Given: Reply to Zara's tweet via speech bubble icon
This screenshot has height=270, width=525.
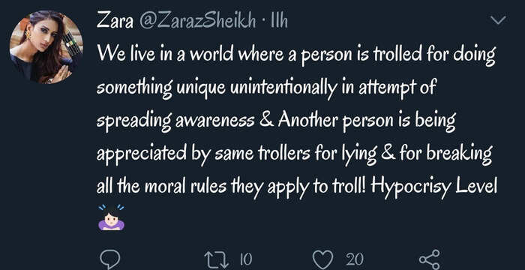Looking at the screenshot, I should 110,259.
